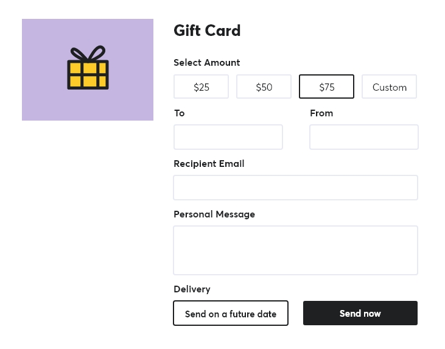Click the Gift Card heading

(207, 30)
